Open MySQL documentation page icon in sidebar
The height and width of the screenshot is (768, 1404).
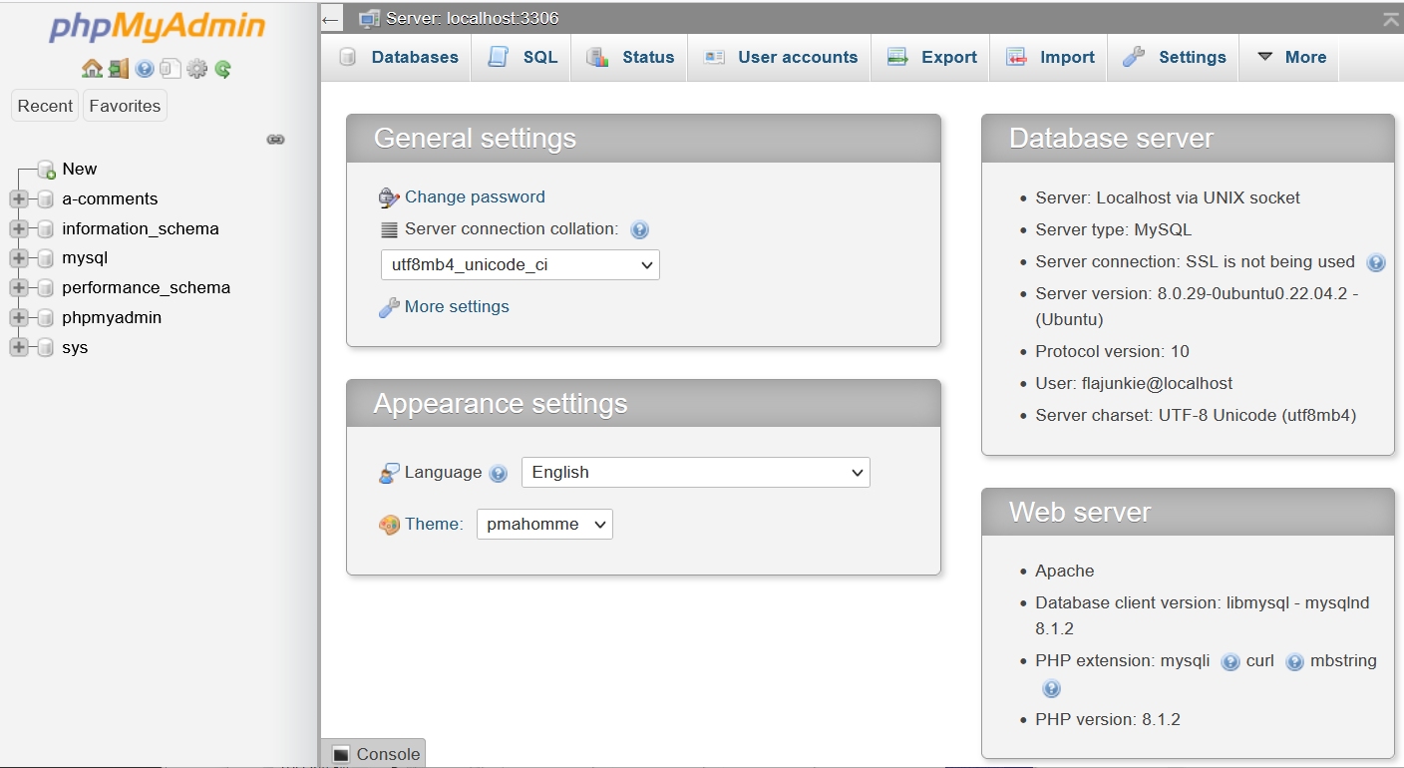coord(171,69)
